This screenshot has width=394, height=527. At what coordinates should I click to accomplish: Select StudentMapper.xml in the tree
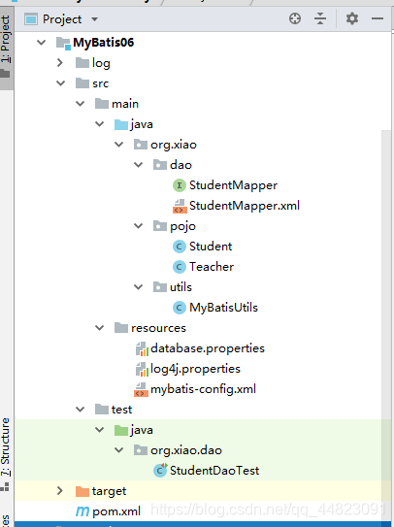(245, 206)
